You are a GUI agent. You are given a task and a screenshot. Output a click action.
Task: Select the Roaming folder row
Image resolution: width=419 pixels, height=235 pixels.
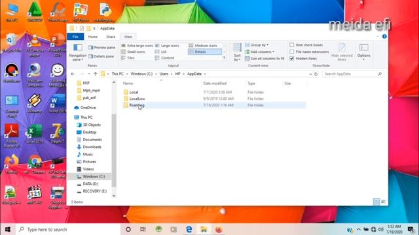214,105
